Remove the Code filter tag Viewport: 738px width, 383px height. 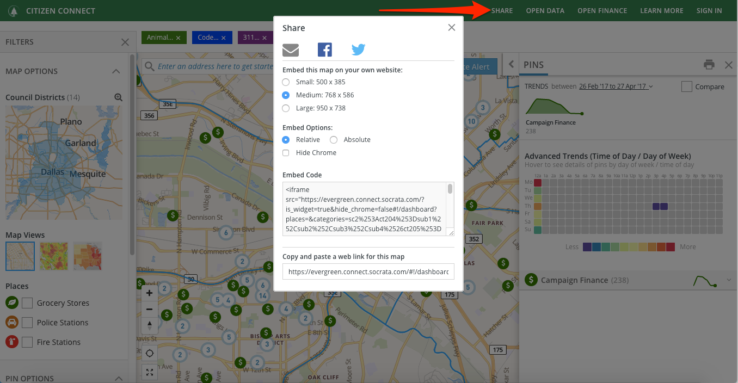coord(224,38)
